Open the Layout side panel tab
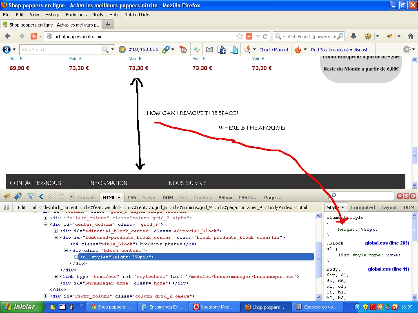The image size is (418, 313). pos(389,207)
